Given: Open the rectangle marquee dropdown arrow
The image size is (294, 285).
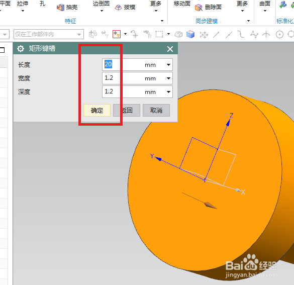Looking at the screenshot, I should [x=168, y=34].
